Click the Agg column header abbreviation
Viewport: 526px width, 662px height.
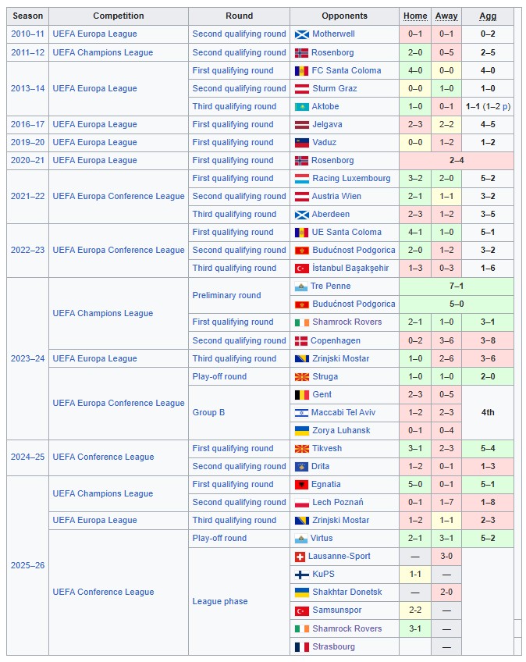pos(488,16)
